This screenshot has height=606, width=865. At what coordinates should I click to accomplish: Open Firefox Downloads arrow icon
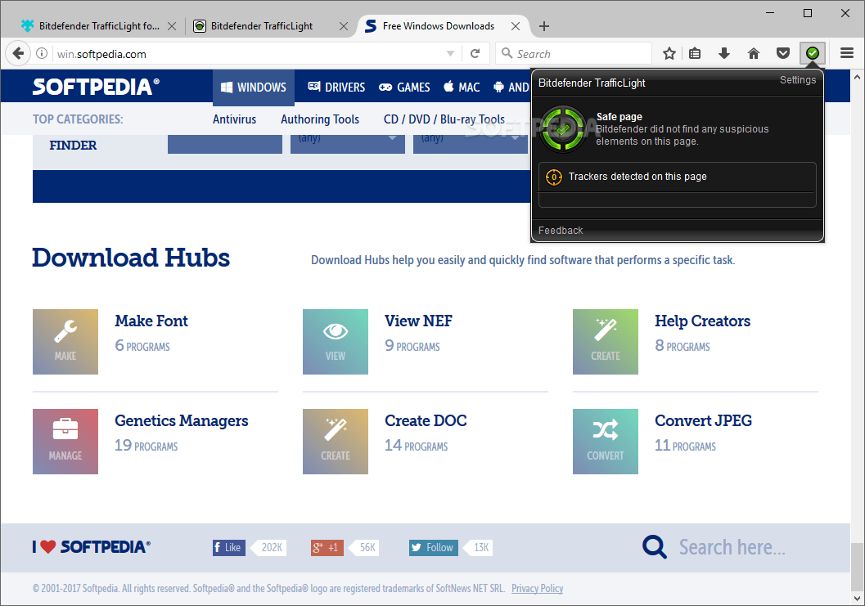(723, 52)
